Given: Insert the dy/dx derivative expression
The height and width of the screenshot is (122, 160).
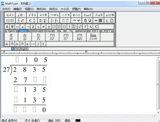Looking at the screenshot, I should [x=11, y=37].
